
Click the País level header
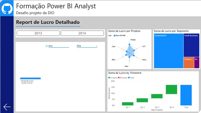coord(79,46)
